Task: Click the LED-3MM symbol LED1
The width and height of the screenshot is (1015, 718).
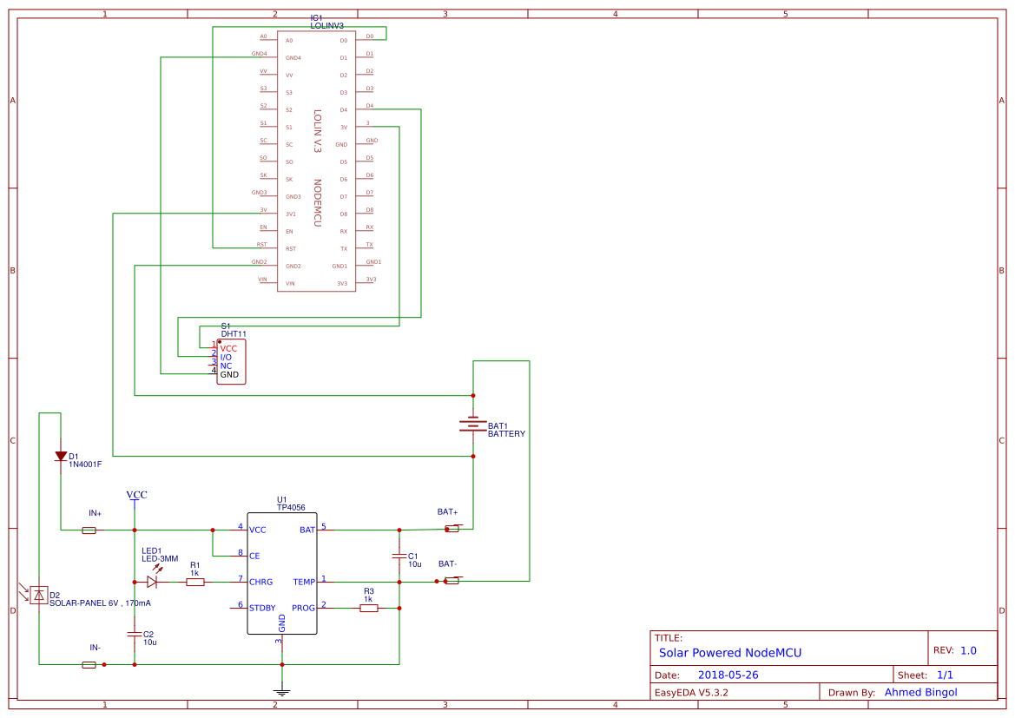Action: tap(152, 582)
